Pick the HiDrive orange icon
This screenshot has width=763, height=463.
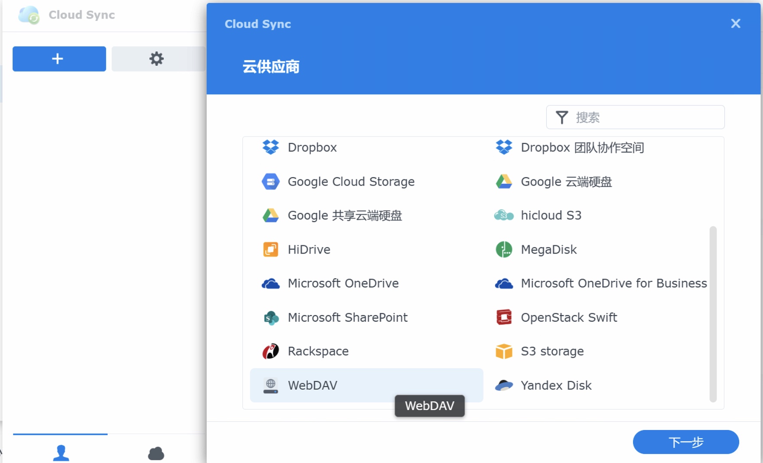tap(271, 250)
